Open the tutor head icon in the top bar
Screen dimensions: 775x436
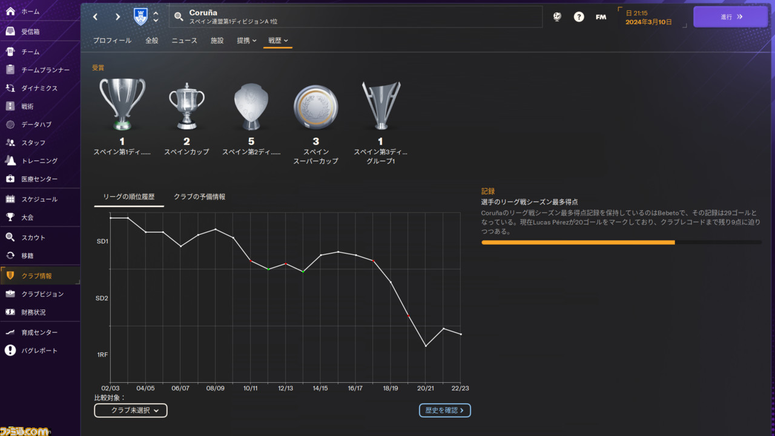coord(557,17)
